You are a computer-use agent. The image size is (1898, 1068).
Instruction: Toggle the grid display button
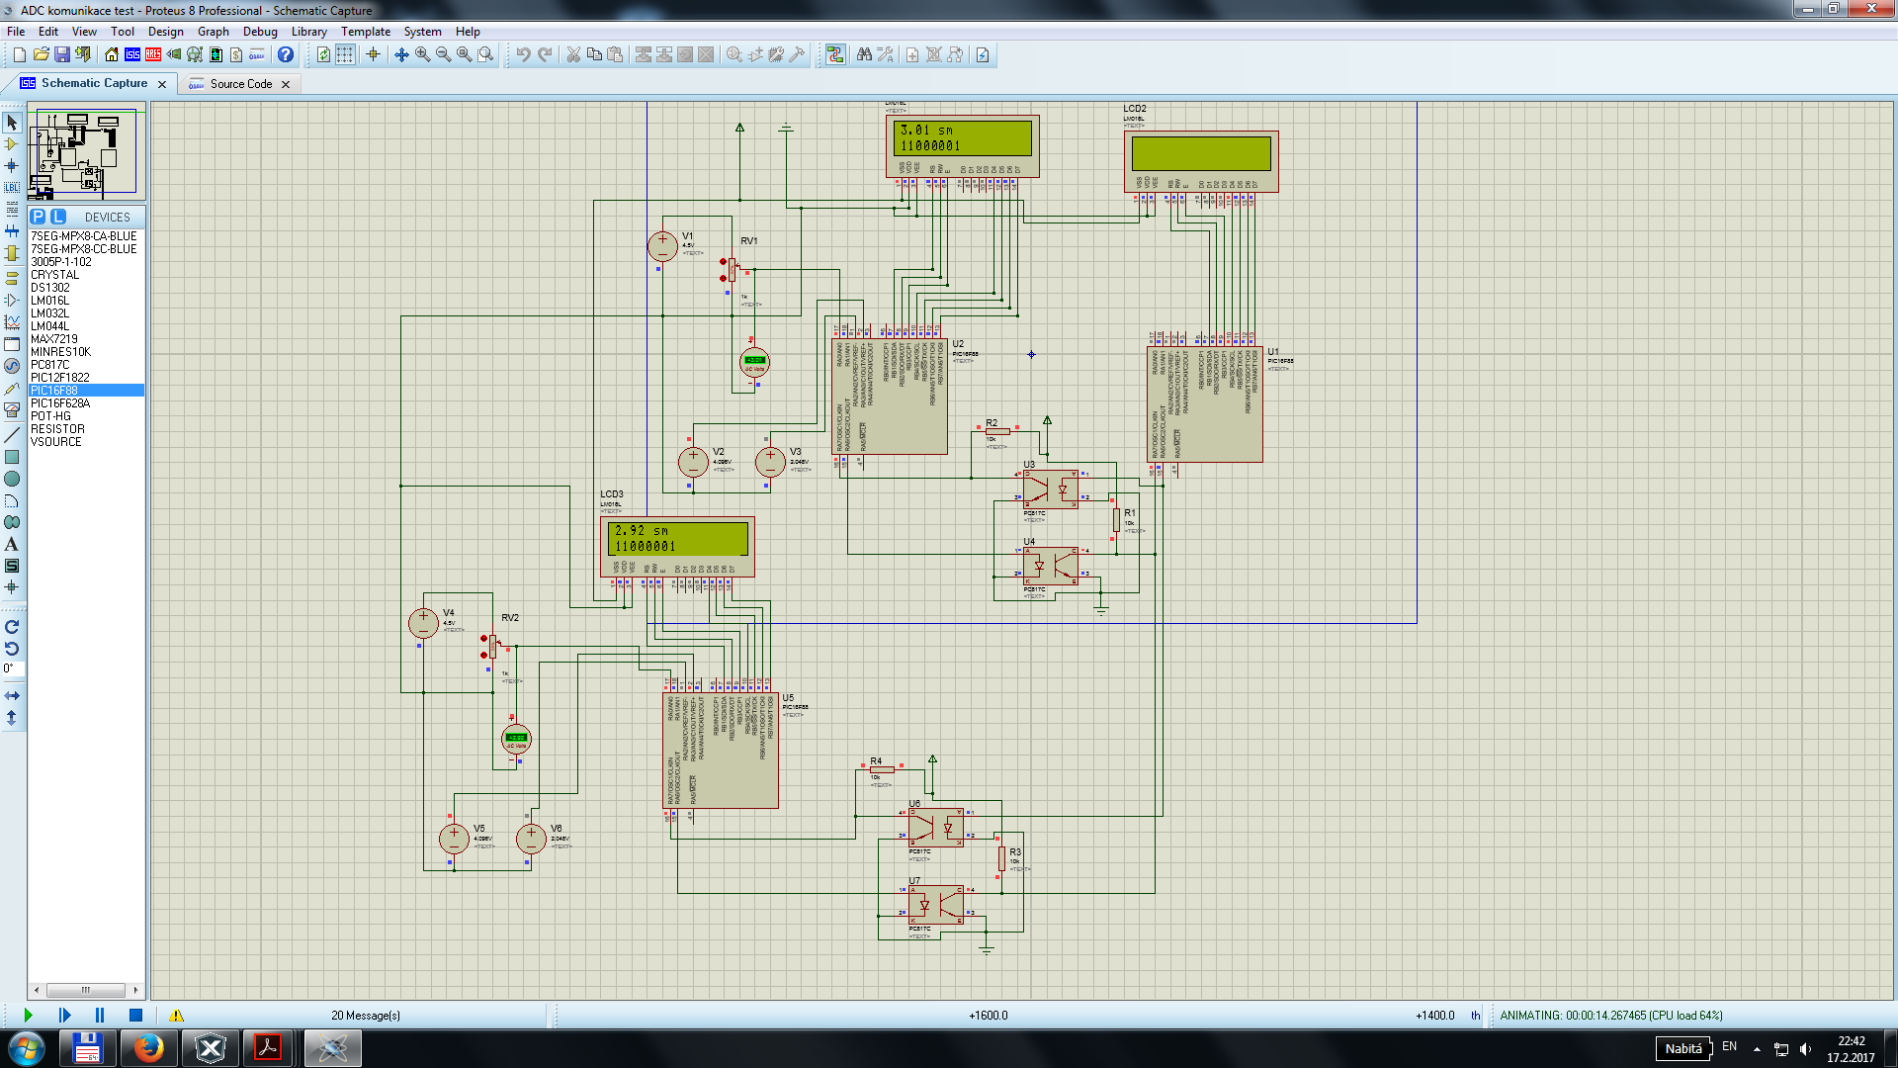pos(345,55)
